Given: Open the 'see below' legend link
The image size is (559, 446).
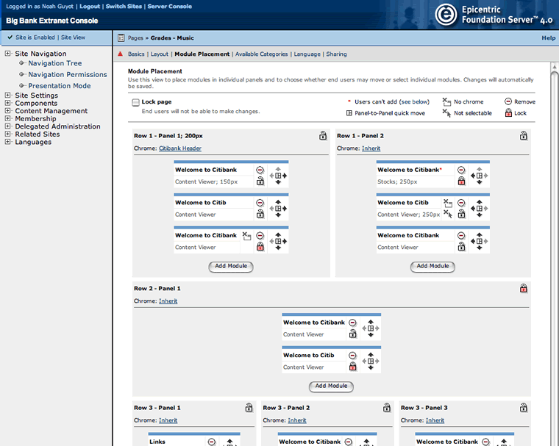Looking at the screenshot, I should [x=414, y=102].
